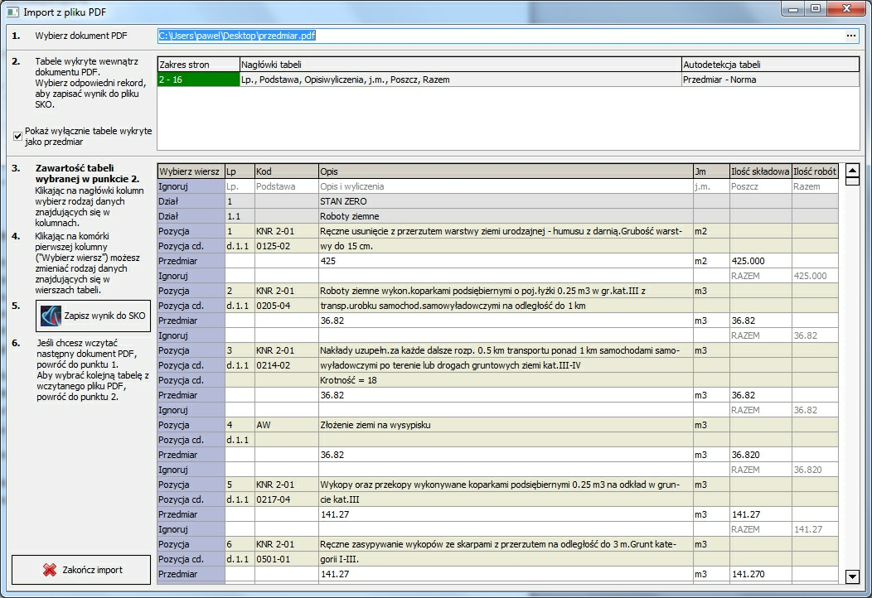
Task: Click the description starting Nakłady uzupełn.
Action: click(506, 350)
